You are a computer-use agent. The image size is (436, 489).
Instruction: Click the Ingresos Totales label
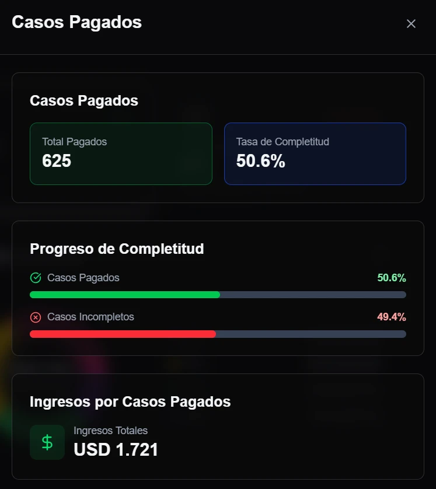pyautogui.click(x=110, y=431)
